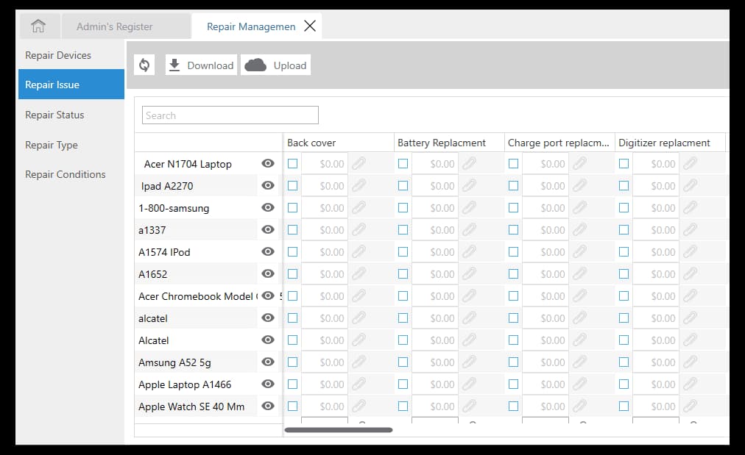
Task: Click the Search input field
Action: [230, 115]
